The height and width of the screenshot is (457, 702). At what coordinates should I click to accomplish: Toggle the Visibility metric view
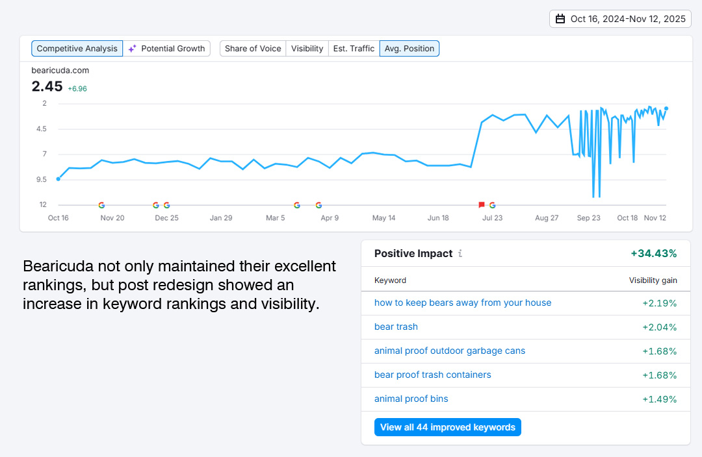coord(307,48)
